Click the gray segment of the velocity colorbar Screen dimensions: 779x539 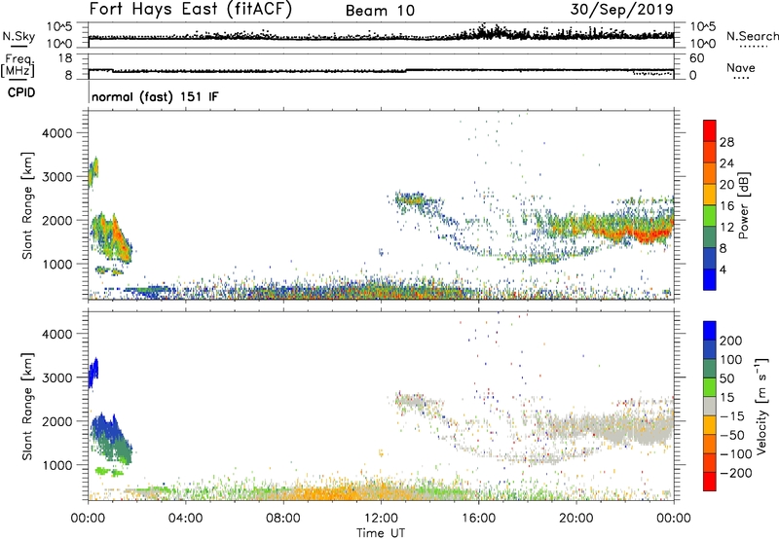[x=710, y=406]
